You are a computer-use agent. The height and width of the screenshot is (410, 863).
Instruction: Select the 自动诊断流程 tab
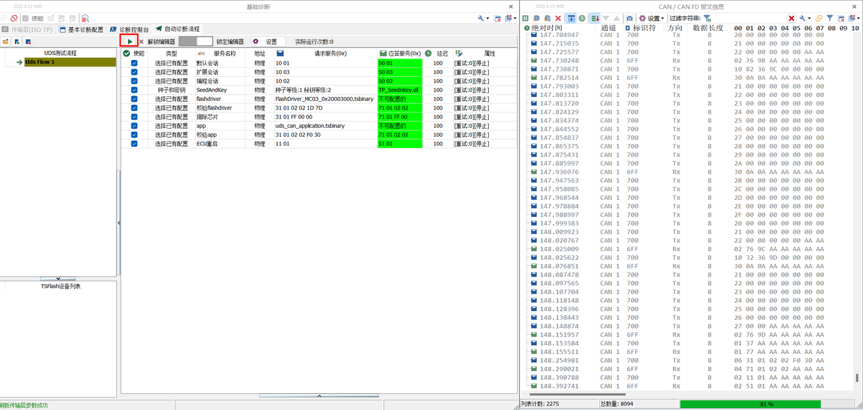(x=177, y=30)
